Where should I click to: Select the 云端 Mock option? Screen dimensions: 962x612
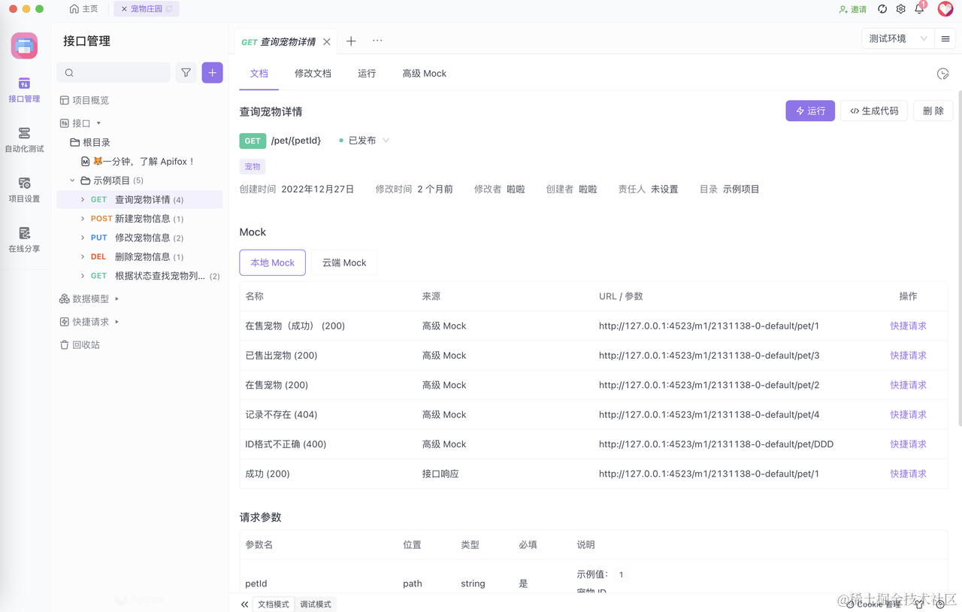(x=343, y=262)
